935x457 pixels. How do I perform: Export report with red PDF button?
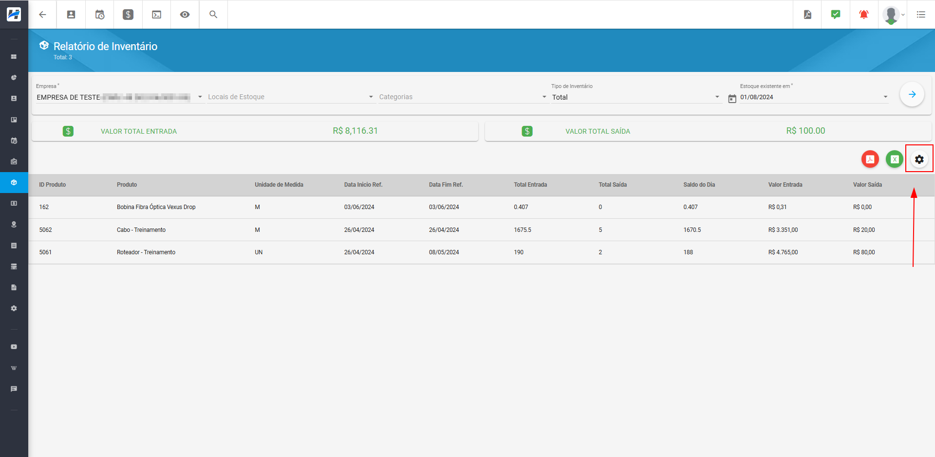[x=870, y=159]
